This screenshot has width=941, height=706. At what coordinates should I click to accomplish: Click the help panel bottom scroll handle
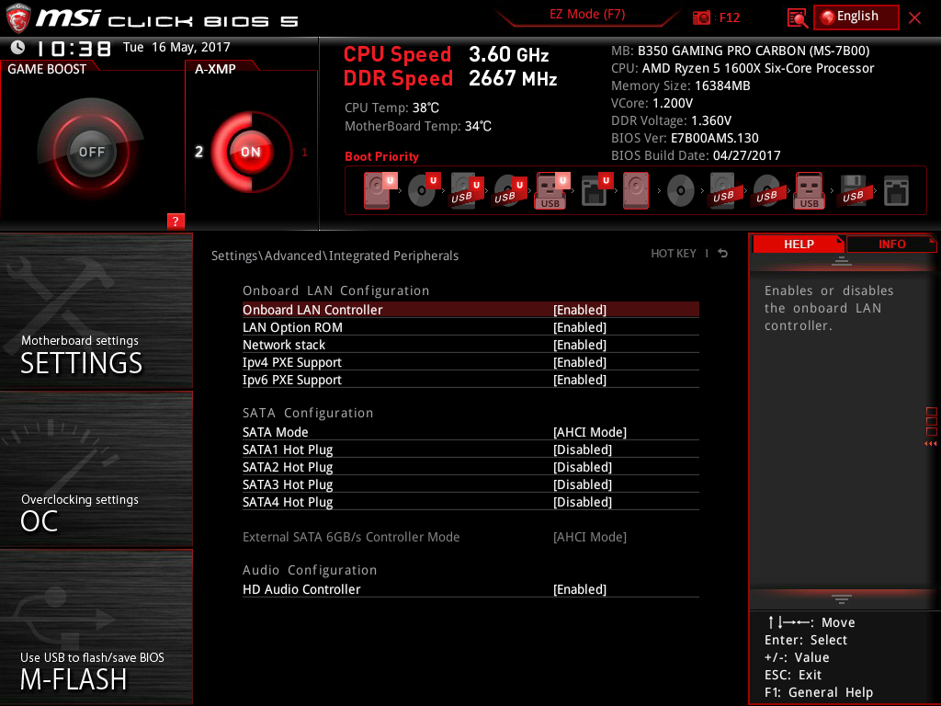(x=842, y=599)
